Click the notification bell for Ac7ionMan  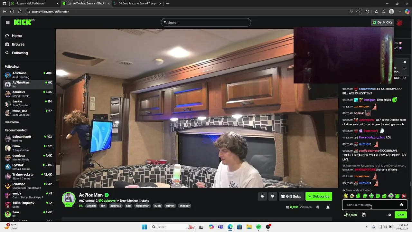coord(262,196)
